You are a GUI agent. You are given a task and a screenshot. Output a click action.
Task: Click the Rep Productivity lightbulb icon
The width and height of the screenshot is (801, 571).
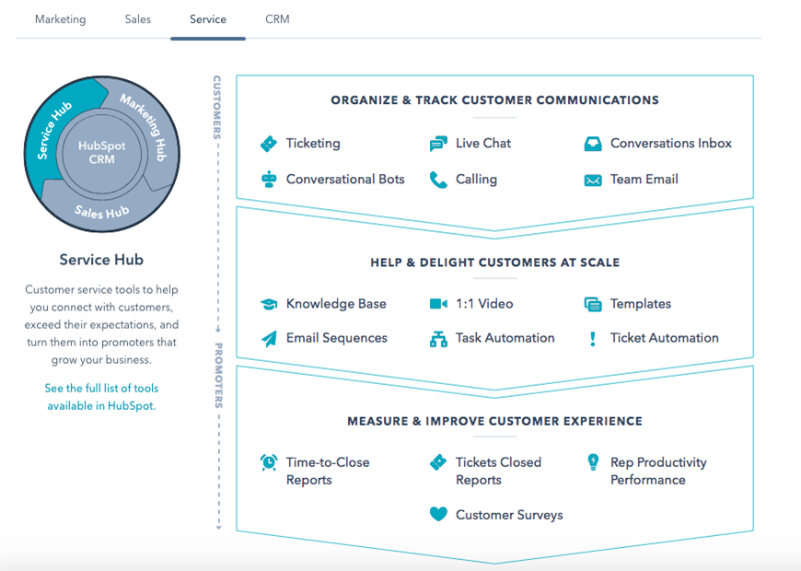click(x=593, y=462)
